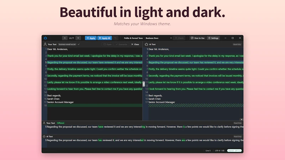Click highlighted empty line 18 in Your Text
Screen dimensions: 285x160
tap(95, 105)
